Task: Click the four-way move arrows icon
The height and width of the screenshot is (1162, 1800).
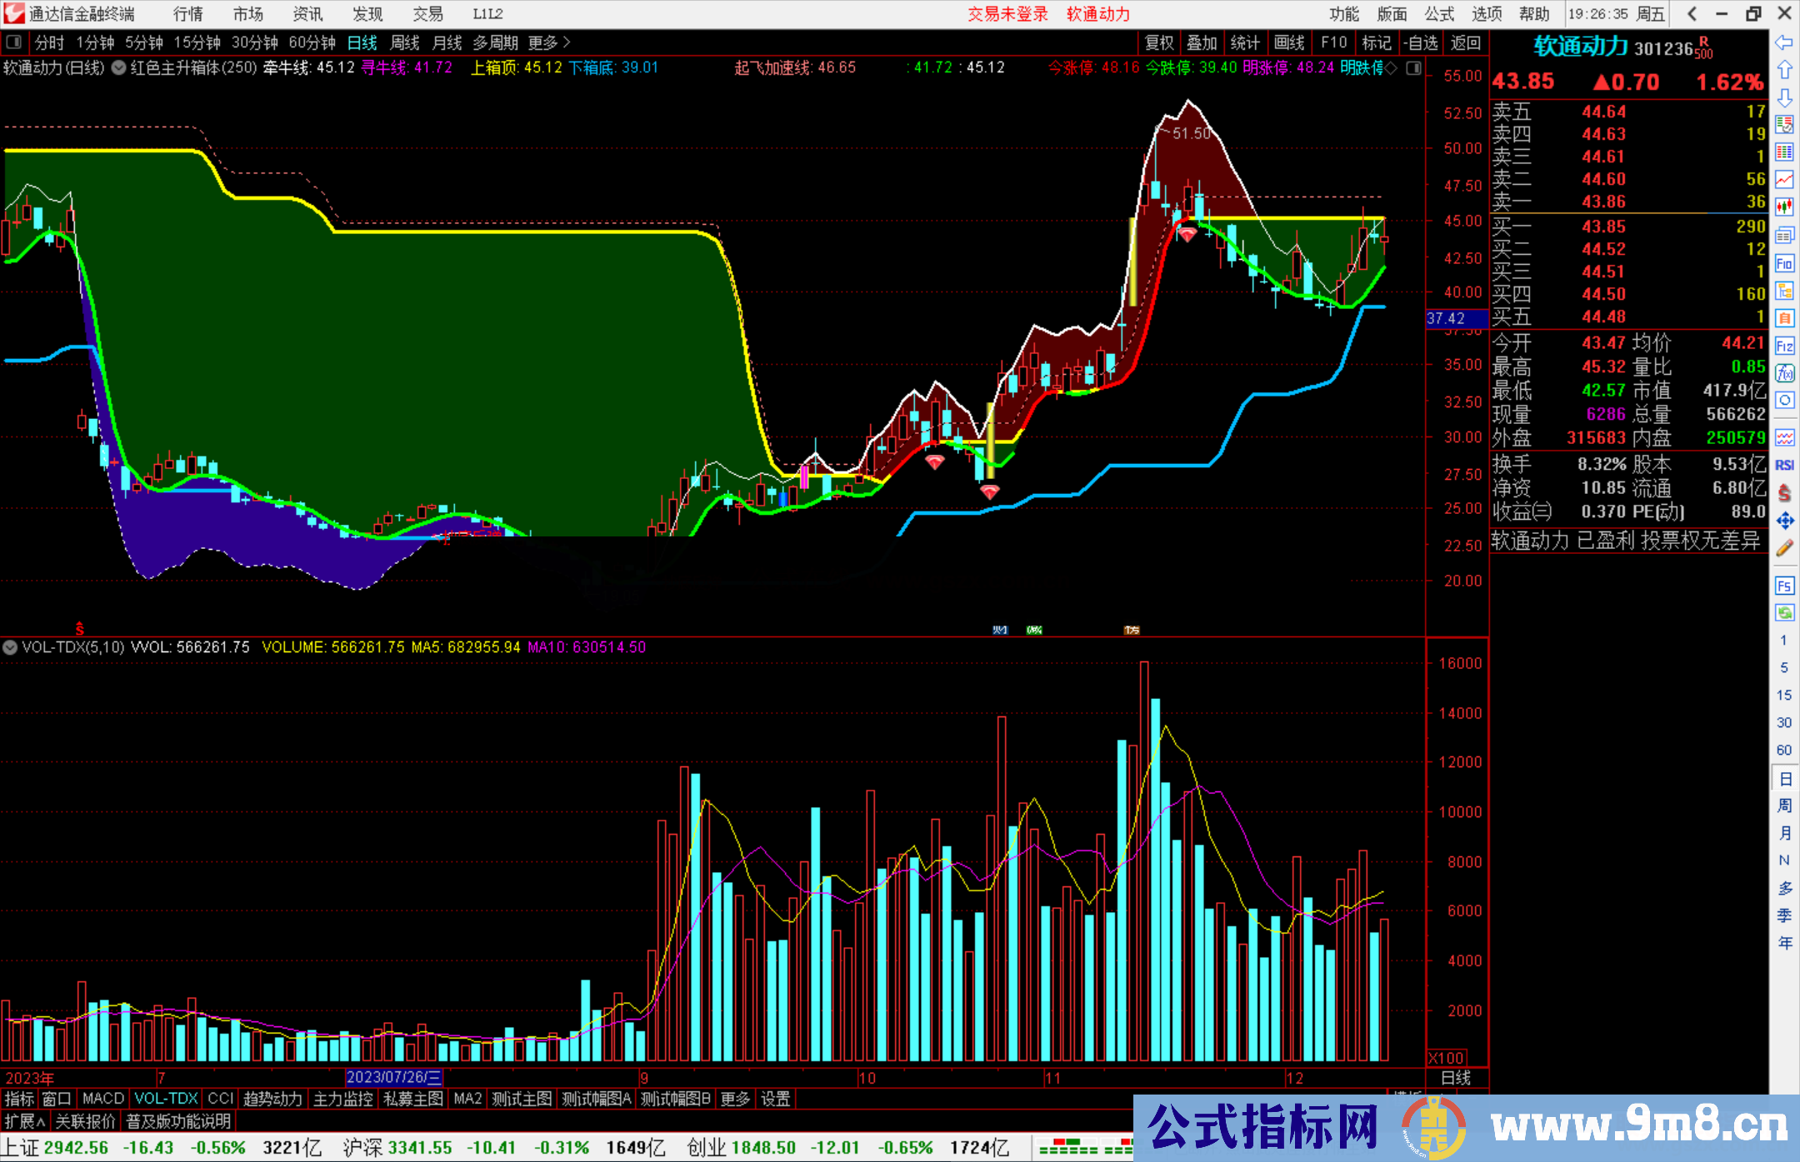Action: coord(1784,521)
